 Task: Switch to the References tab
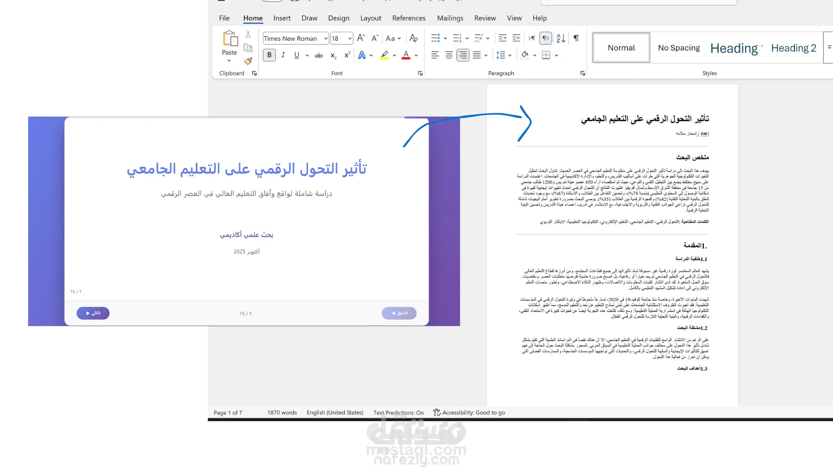(x=409, y=18)
